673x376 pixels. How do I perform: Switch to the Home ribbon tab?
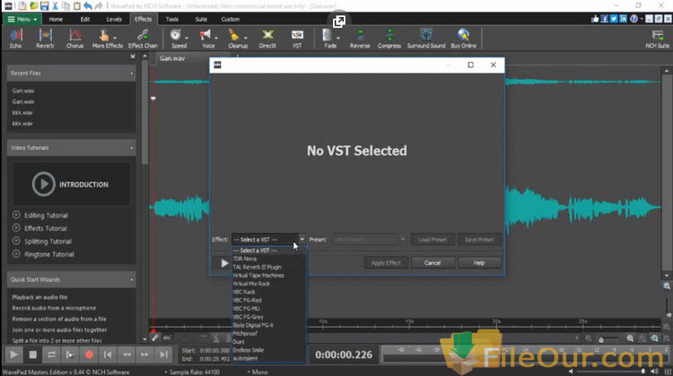point(56,19)
